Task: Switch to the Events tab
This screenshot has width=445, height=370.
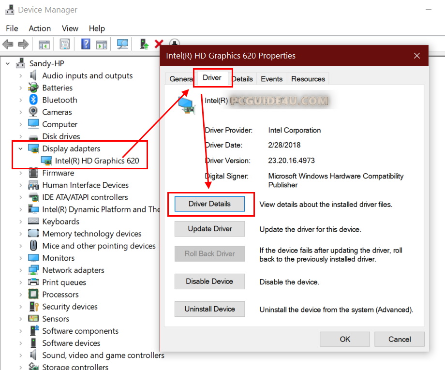Action: click(x=271, y=79)
